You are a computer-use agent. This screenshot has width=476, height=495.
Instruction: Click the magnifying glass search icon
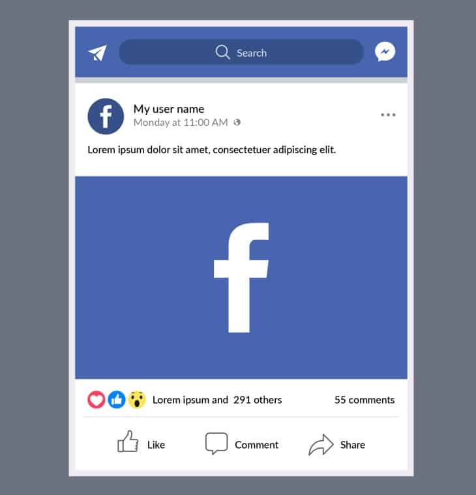click(222, 52)
